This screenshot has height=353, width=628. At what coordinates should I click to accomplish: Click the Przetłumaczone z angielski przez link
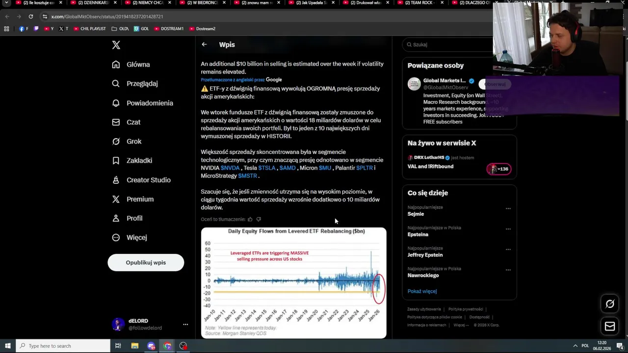pos(233,80)
